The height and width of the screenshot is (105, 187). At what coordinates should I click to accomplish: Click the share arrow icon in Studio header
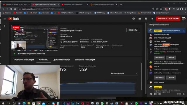(152, 19)
